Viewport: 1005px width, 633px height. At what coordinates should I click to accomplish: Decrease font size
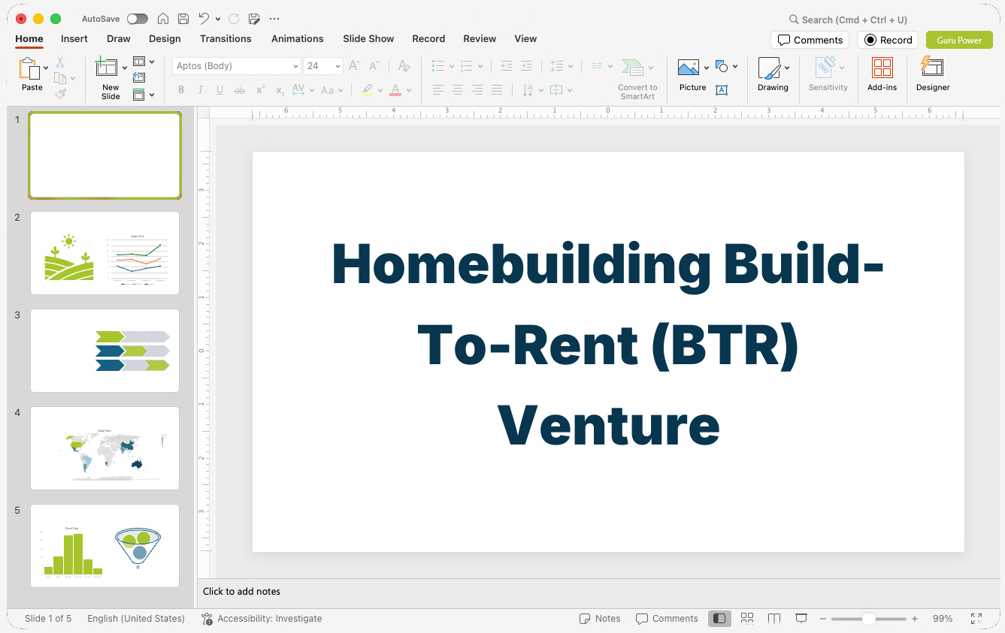(374, 66)
